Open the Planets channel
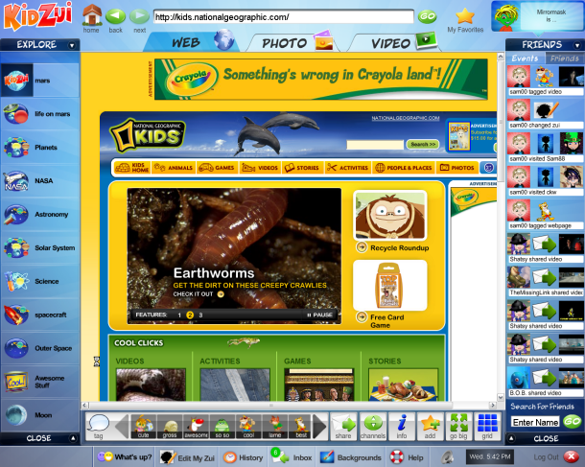This screenshot has width=585, height=467. [40, 148]
